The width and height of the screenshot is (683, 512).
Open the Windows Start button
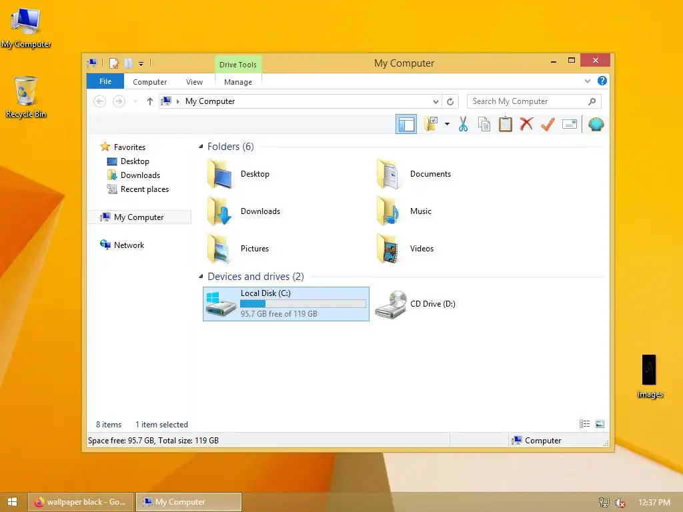click(x=12, y=502)
